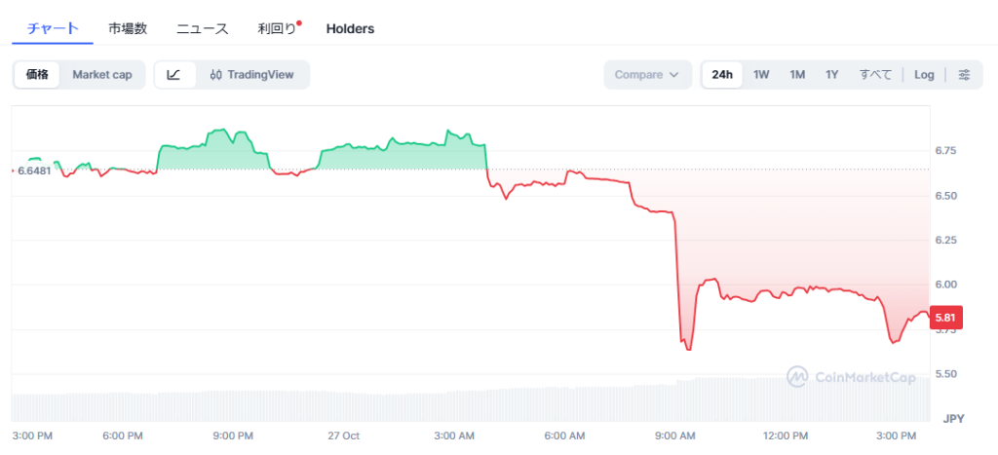The height and width of the screenshot is (455, 998).
Task: Switch to 1M time range
Action: [x=797, y=75]
